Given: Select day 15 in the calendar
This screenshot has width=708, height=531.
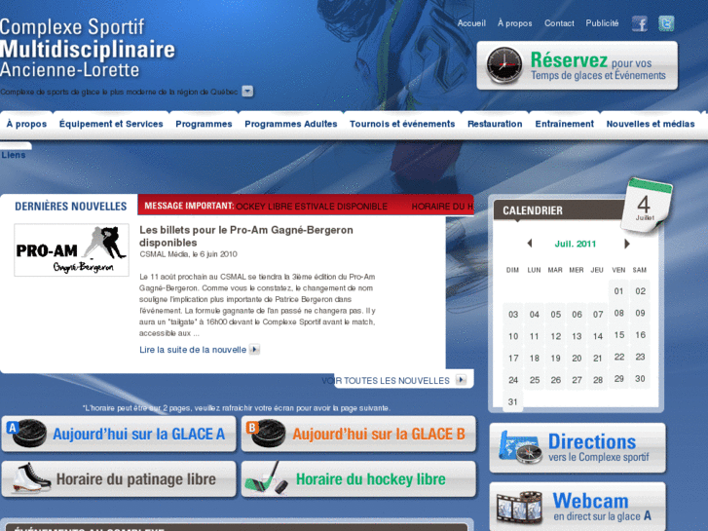Looking at the screenshot, I should [x=619, y=335].
